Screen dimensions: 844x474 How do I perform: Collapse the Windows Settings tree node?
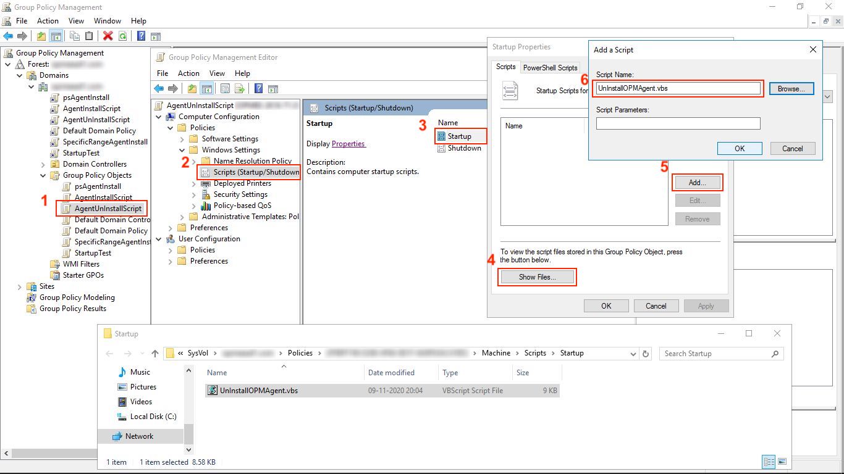182,150
